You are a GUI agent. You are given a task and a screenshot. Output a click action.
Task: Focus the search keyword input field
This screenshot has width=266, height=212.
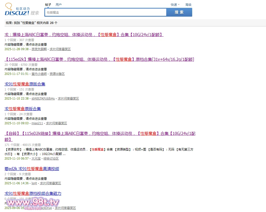tap(105, 12)
